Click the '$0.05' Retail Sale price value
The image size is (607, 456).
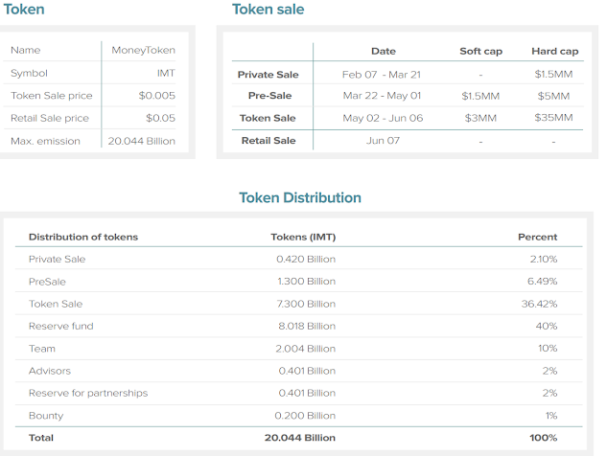click(160, 118)
